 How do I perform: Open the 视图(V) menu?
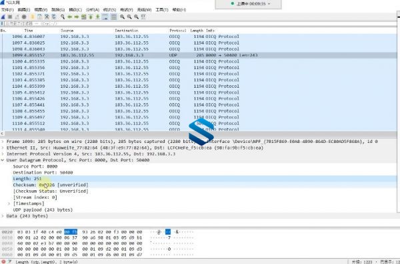(x=41, y=10)
